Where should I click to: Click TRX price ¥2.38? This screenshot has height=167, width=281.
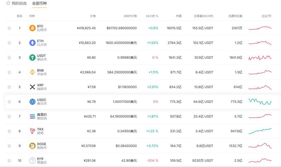point(91,131)
